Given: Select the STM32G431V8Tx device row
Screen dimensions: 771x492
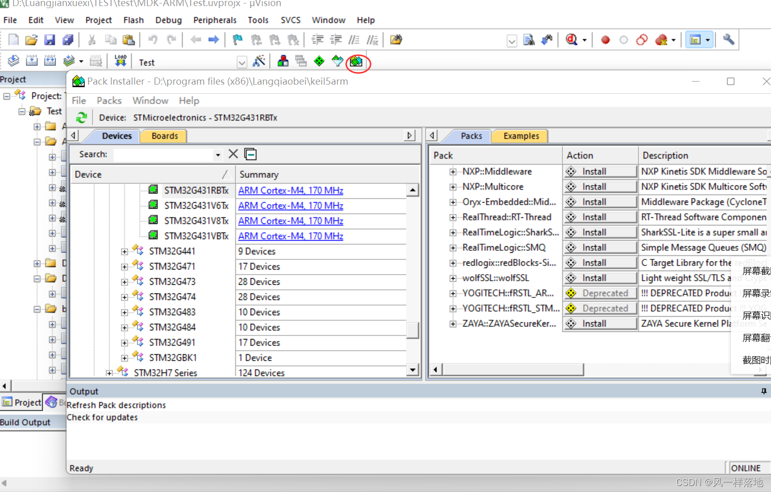Looking at the screenshot, I should point(196,221).
